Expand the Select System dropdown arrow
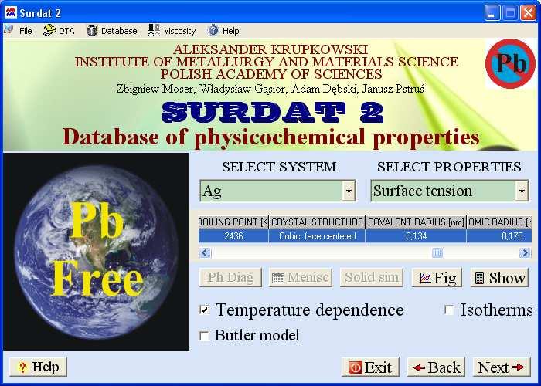The image size is (541, 386). (x=349, y=191)
